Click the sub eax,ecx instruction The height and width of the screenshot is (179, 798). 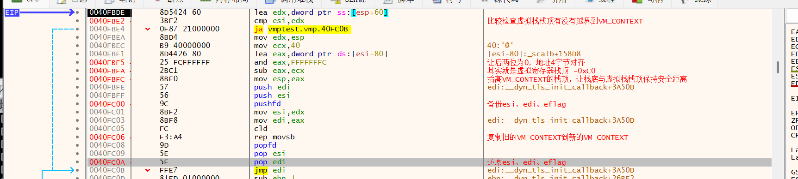[279, 71]
